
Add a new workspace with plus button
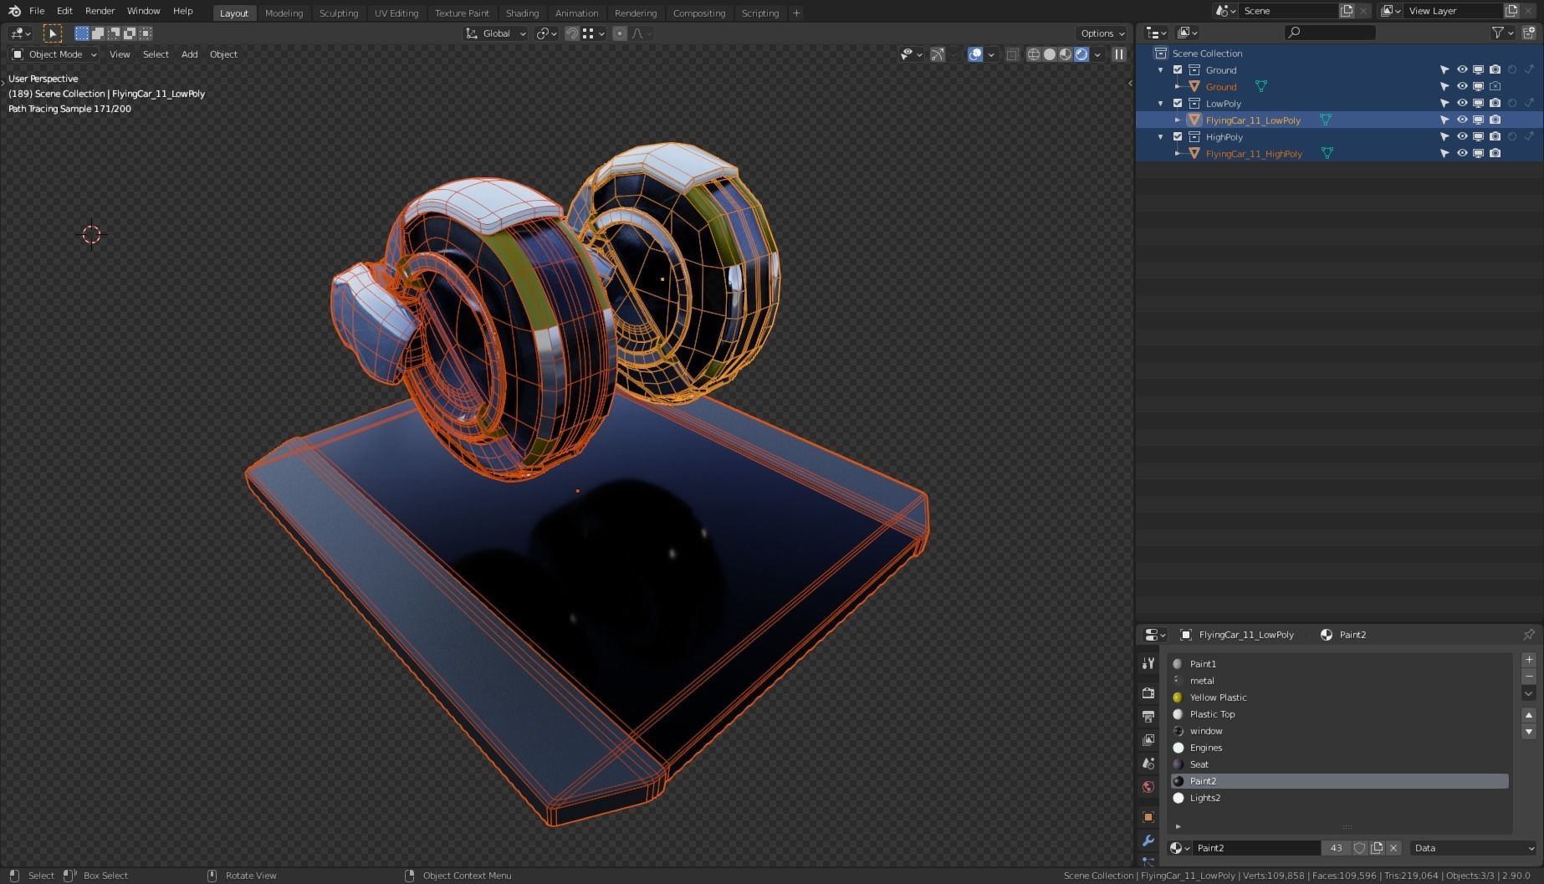coord(796,13)
